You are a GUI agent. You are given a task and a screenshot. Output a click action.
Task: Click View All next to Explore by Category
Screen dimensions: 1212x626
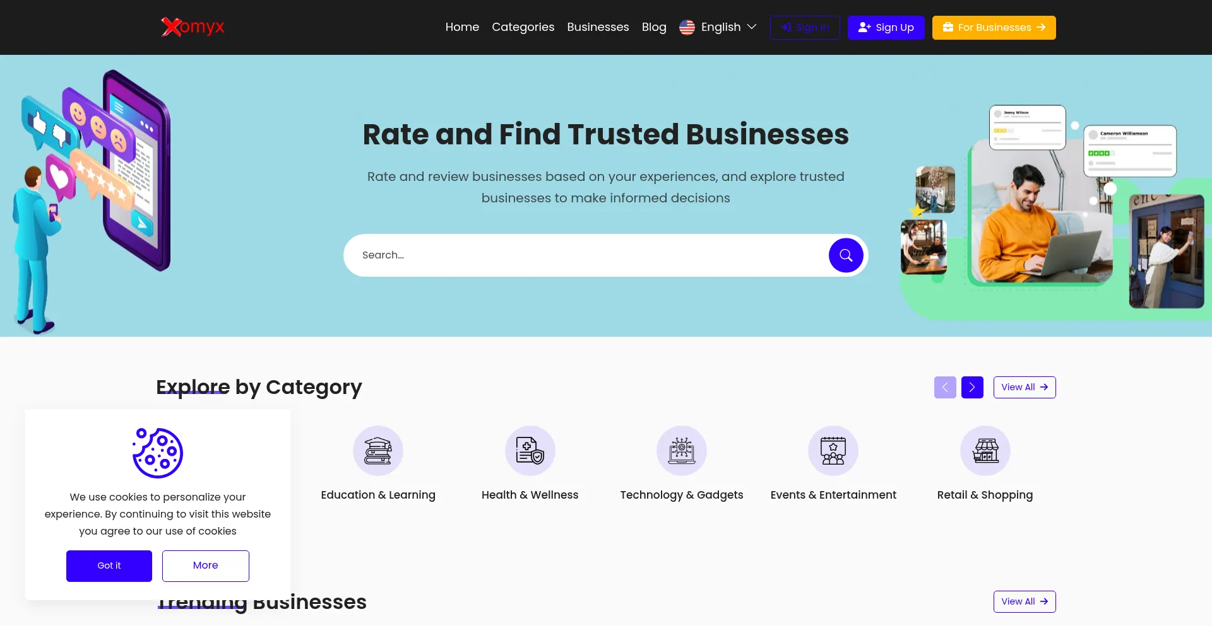1024,387
